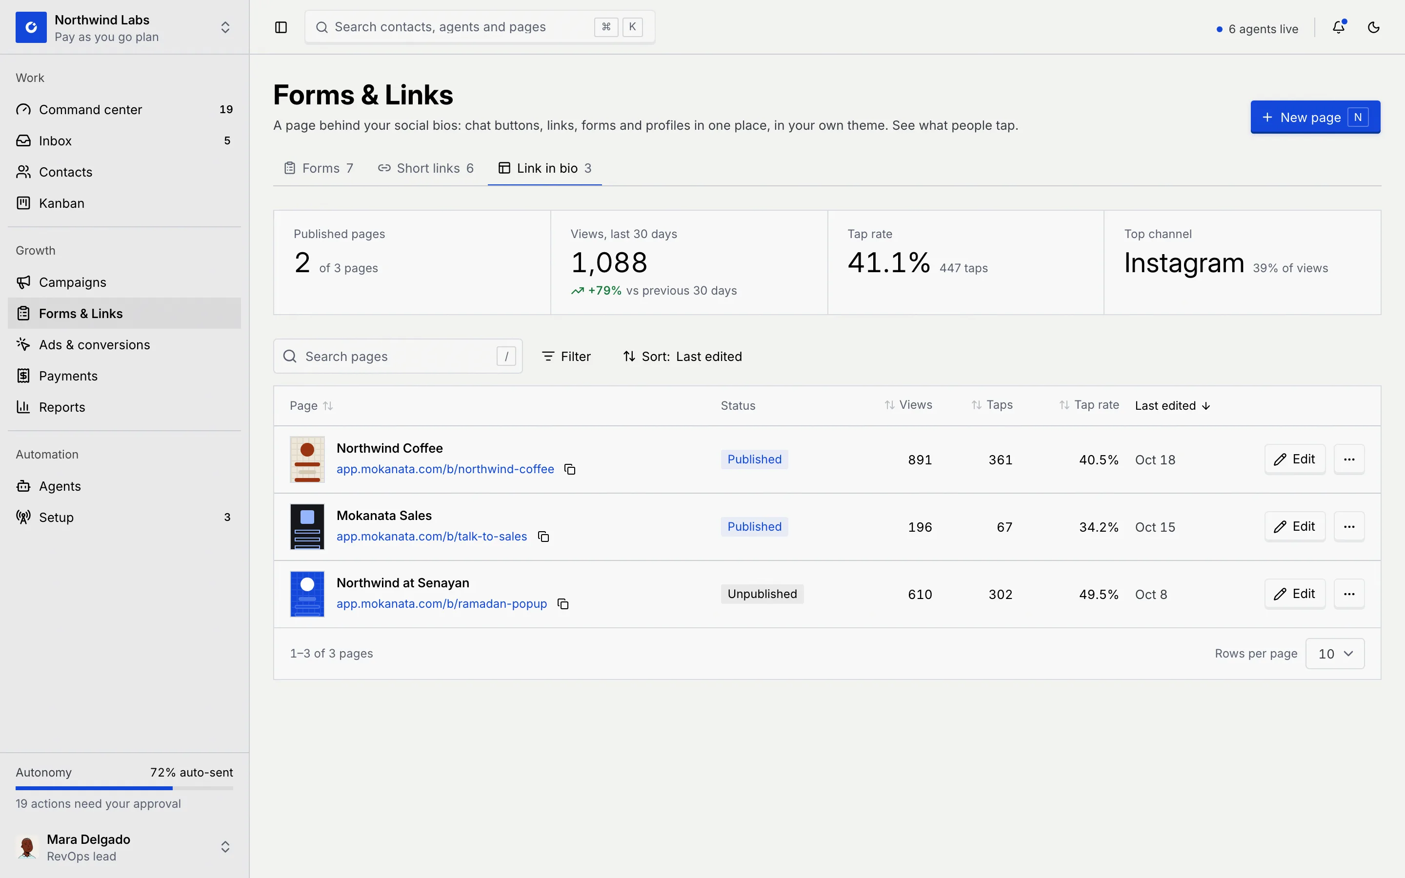
Task: Open the Filter options
Action: [x=566, y=357]
